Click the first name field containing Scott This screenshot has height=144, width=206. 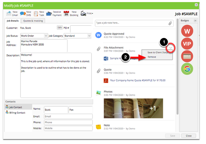coord(56,110)
